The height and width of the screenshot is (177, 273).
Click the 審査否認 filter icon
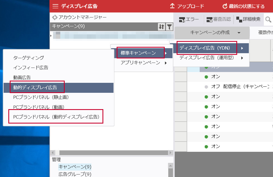(x=209, y=20)
